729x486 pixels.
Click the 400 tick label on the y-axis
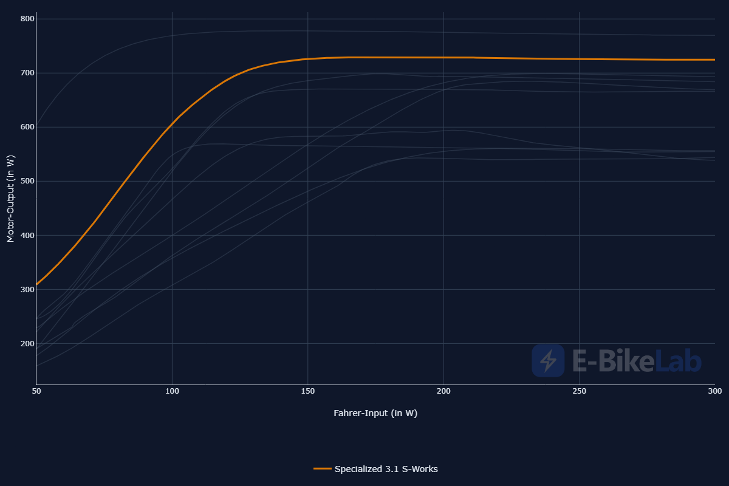[27, 235]
